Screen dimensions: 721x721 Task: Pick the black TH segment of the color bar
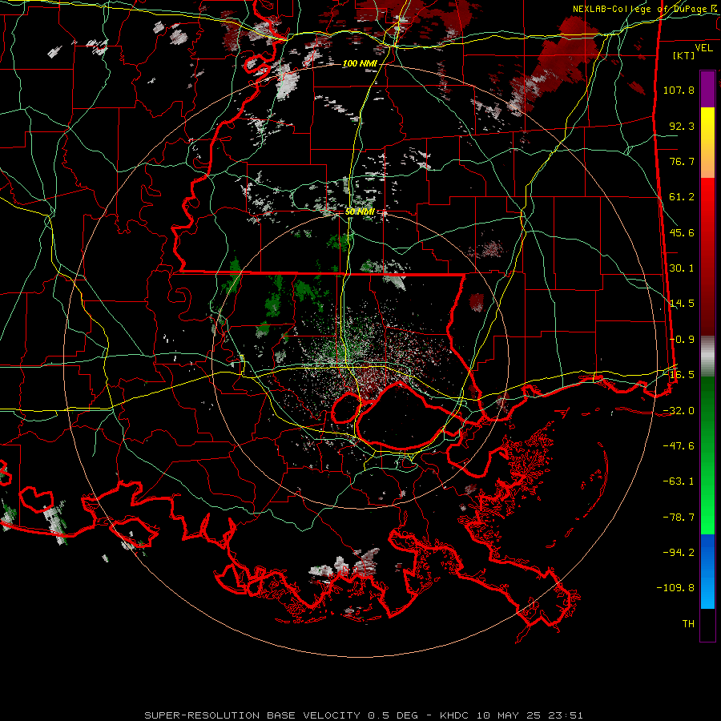[707, 625]
